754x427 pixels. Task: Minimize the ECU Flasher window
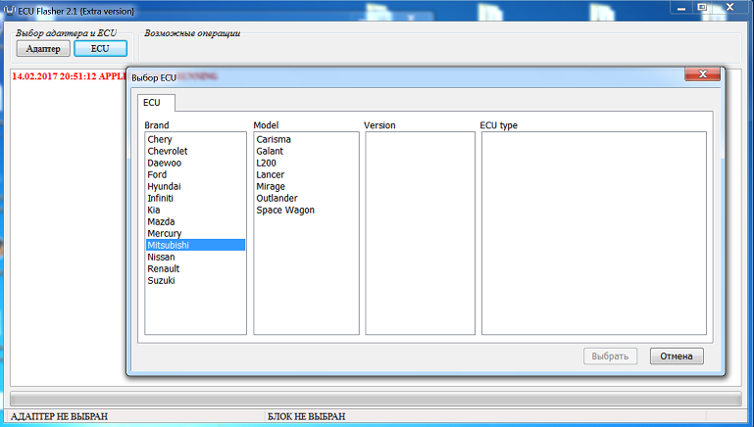[681, 8]
